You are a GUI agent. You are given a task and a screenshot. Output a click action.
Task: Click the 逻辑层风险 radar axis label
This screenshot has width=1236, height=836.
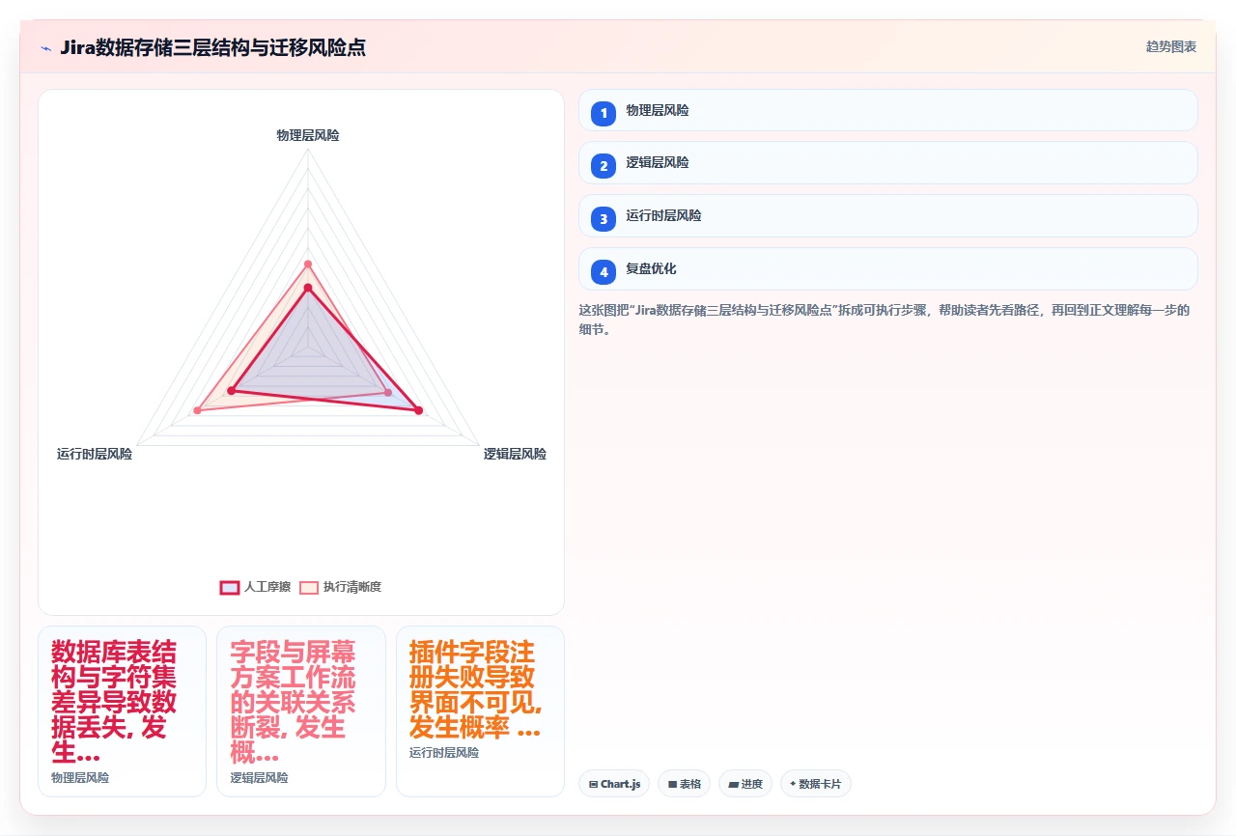tap(515, 454)
